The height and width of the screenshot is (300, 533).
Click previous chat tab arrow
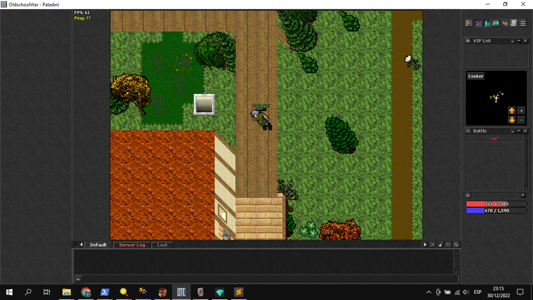click(82, 245)
